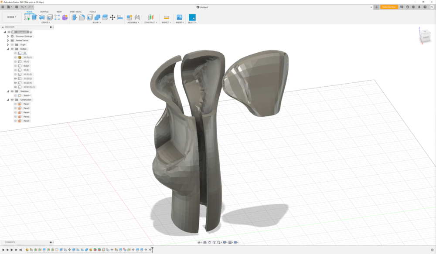Image resolution: width=436 pixels, height=254 pixels.
Task: Switch to the SHEET METAL tab
Action: click(x=75, y=12)
